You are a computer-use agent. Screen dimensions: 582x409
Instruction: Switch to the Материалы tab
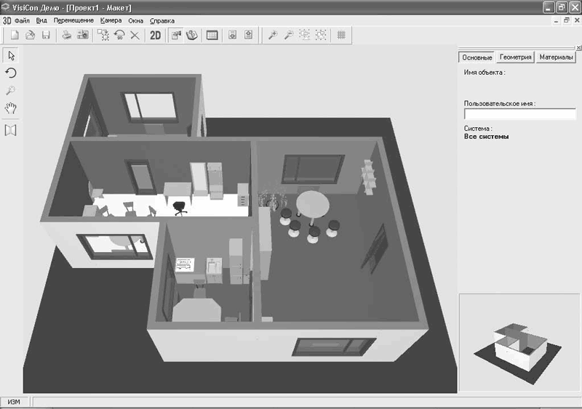point(556,57)
